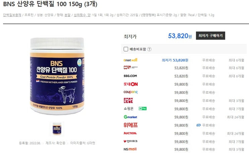Open the Coupang seller logo

tap(131, 92)
